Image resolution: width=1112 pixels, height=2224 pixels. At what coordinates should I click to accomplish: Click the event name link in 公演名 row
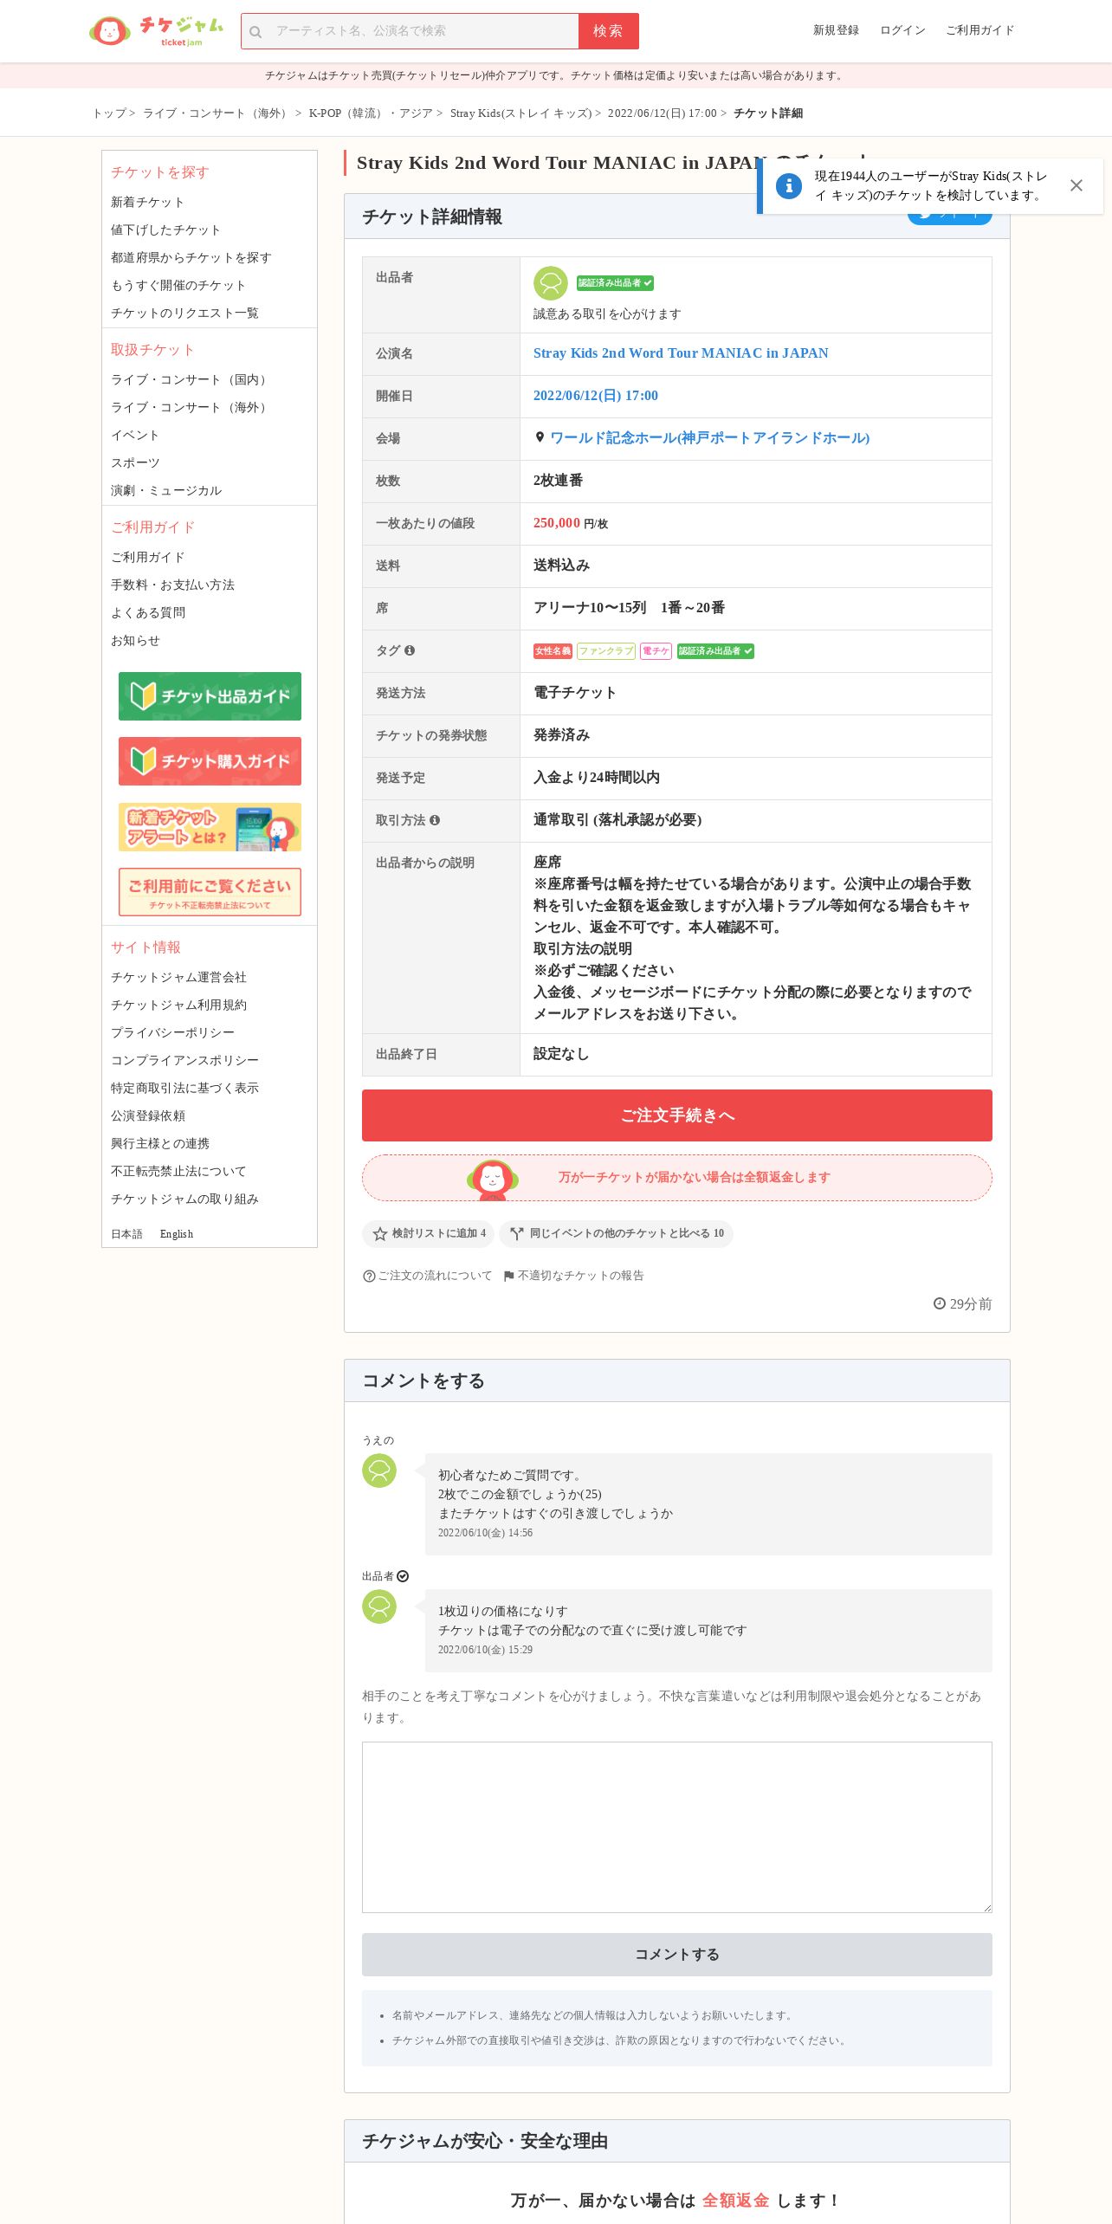[x=681, y=353]
